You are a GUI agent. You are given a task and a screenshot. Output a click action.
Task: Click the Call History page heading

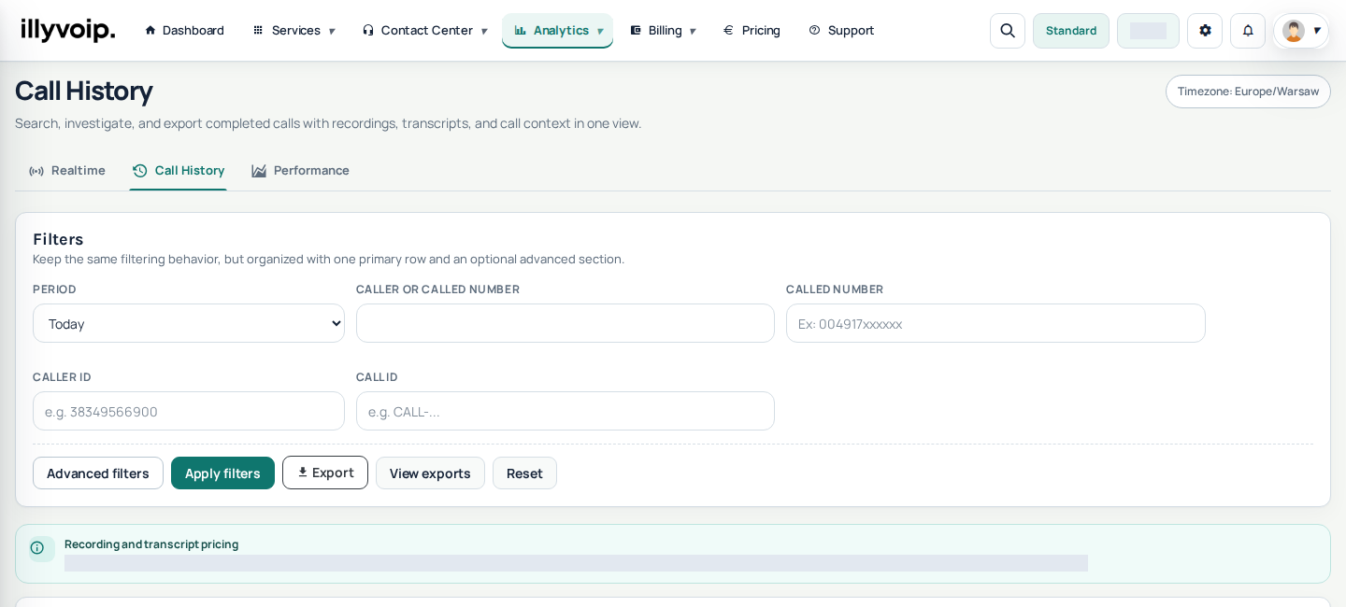[84, 91]
